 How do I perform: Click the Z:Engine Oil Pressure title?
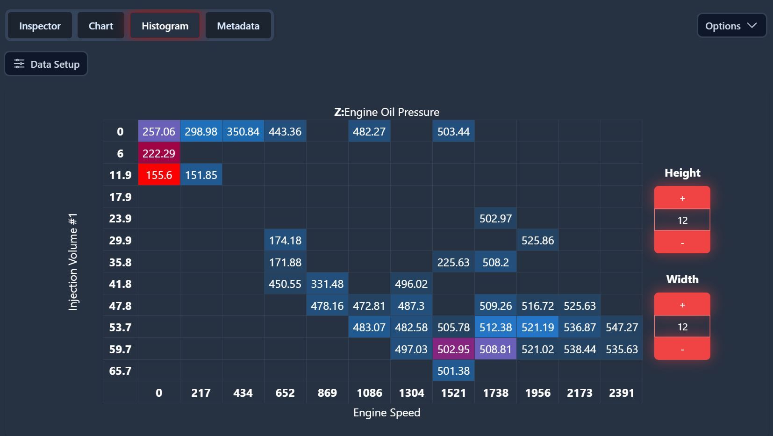point(386,112)
